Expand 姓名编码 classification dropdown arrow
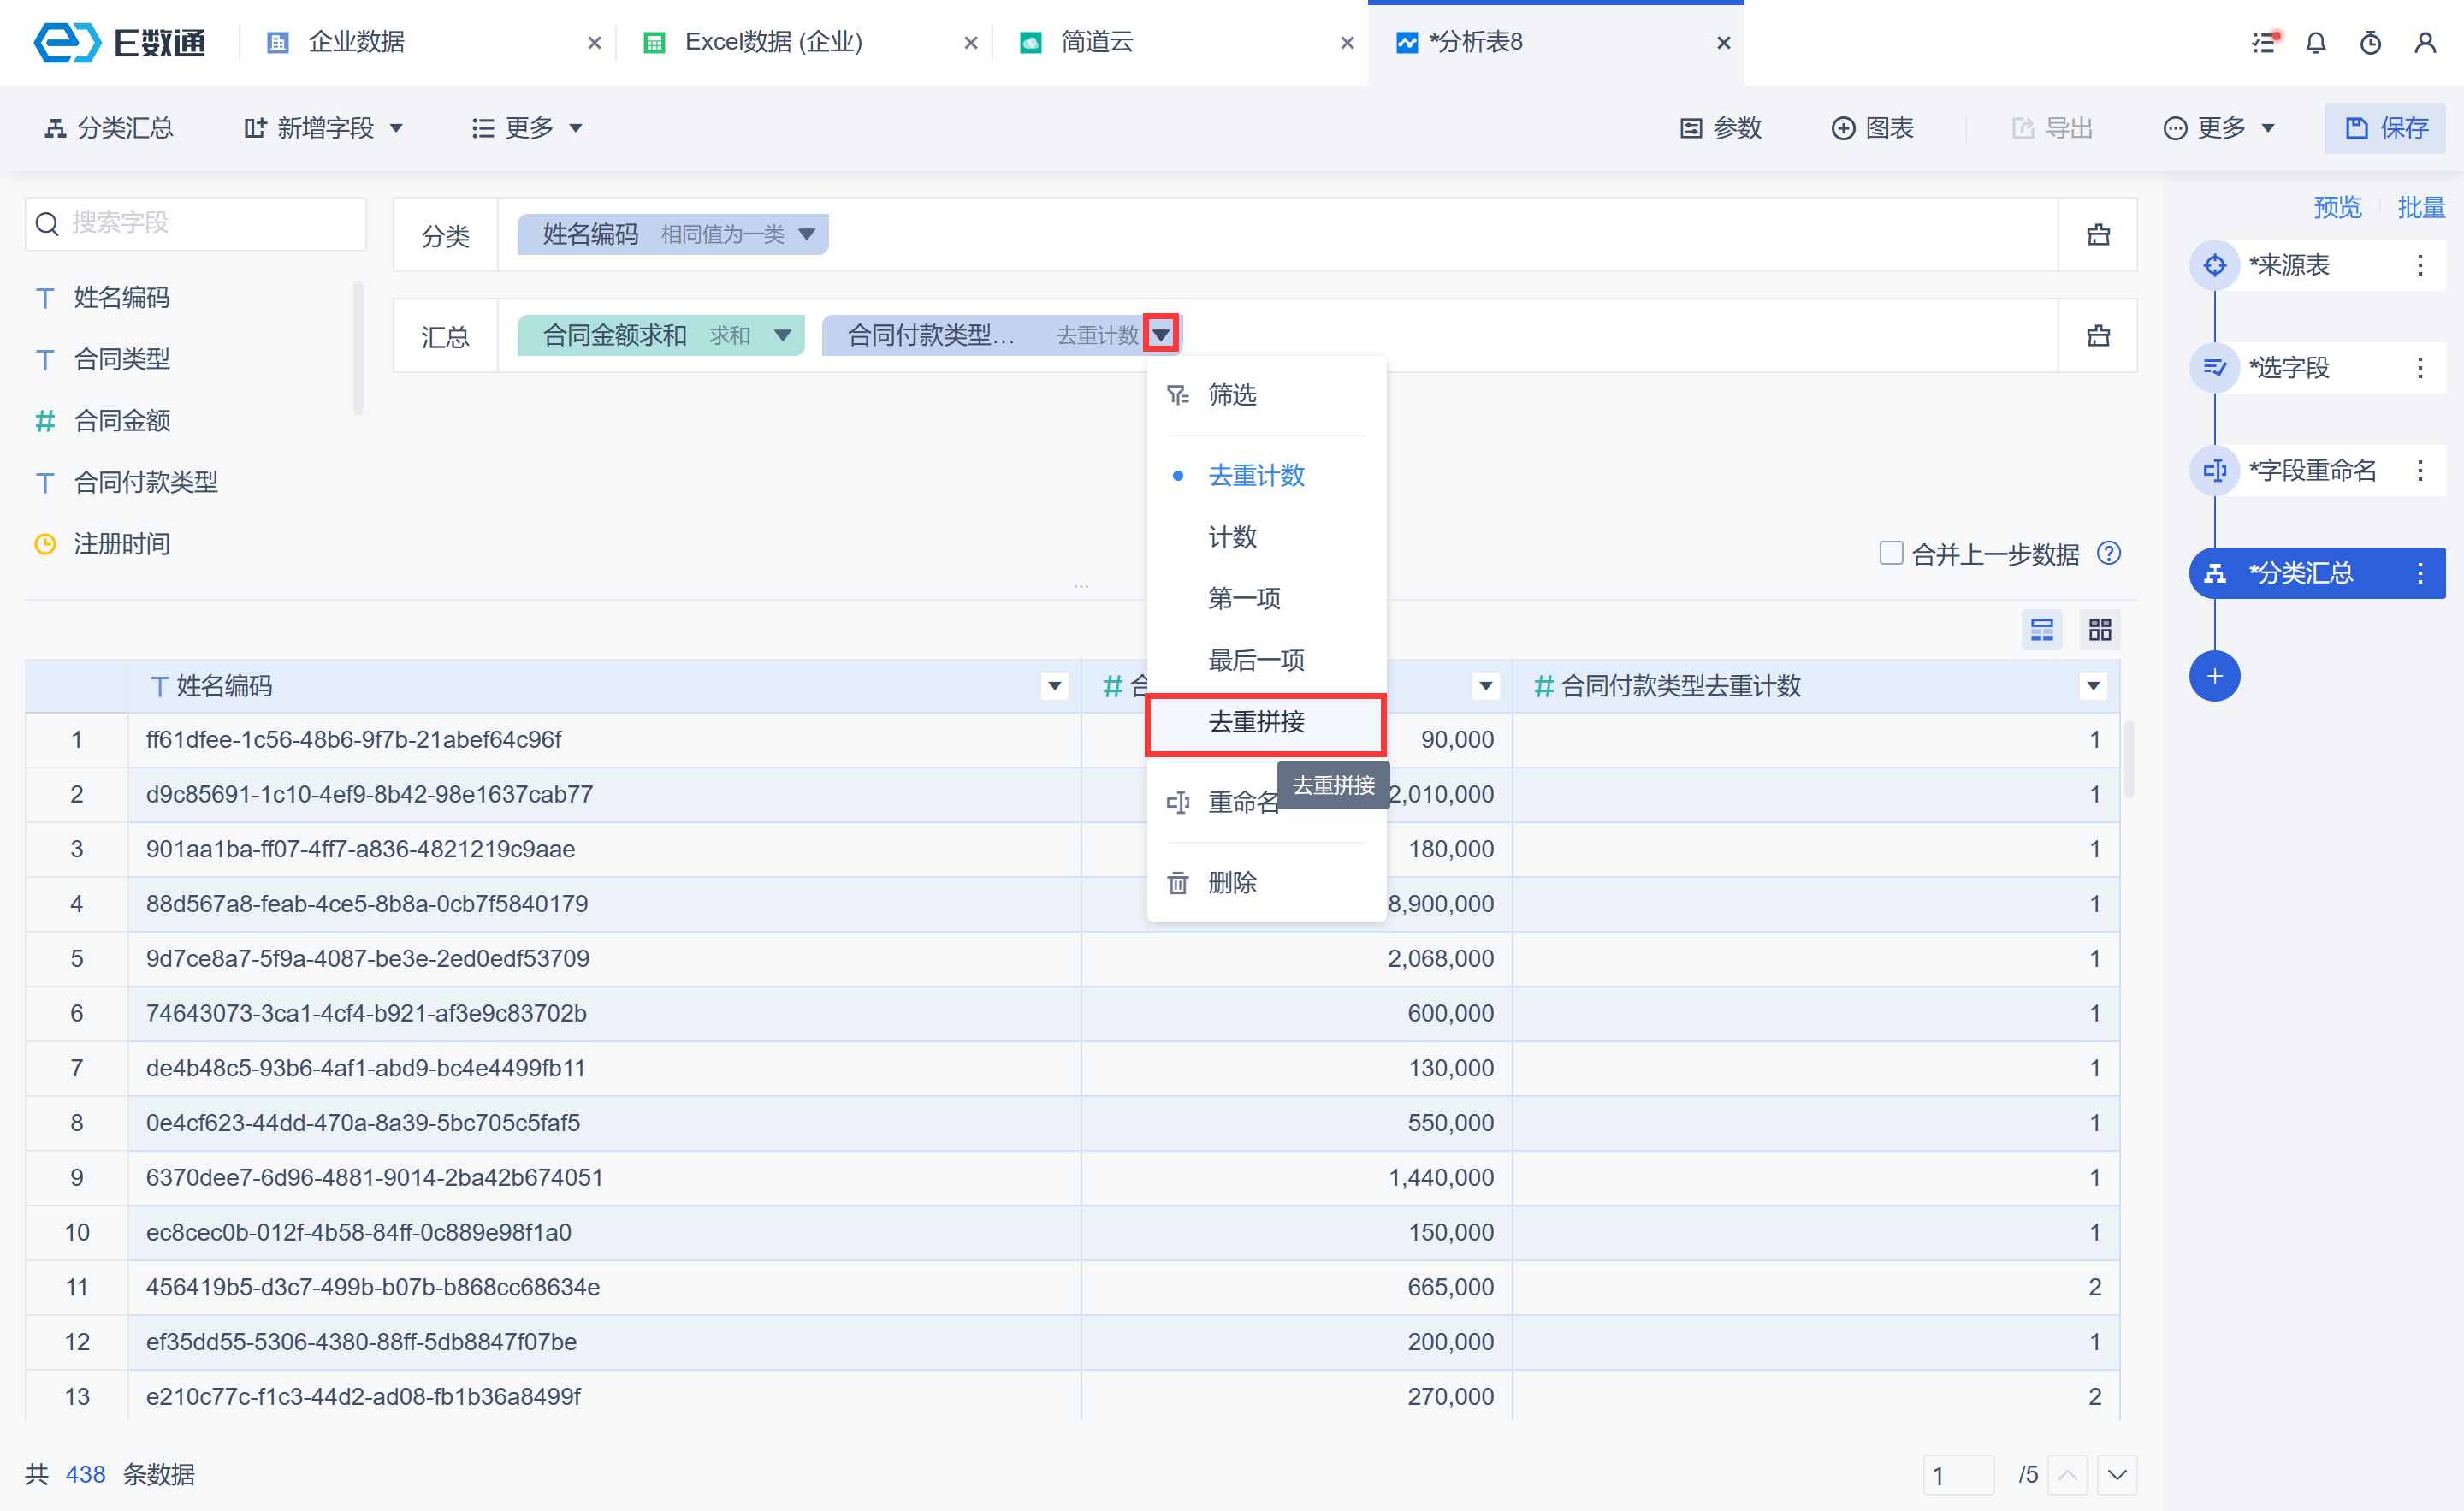The image size is (2464, 1511). pyautogui.click(x=806, y=235)
